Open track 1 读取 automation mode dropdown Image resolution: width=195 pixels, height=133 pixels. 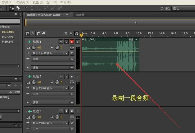(52, 67)
